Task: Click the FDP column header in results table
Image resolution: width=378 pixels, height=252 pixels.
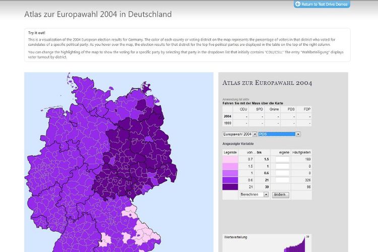Action: 305,109
